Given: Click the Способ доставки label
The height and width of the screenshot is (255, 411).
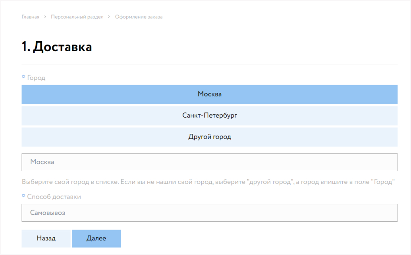Looking at the screenshot, I should coord(54,197).
